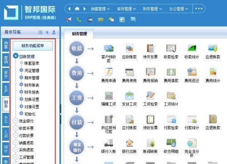
Task: Open 账间转账 icon
Action: pyautogui.click(x=150, y=143)
